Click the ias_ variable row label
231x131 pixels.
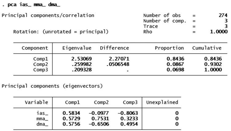pos(42,113)
